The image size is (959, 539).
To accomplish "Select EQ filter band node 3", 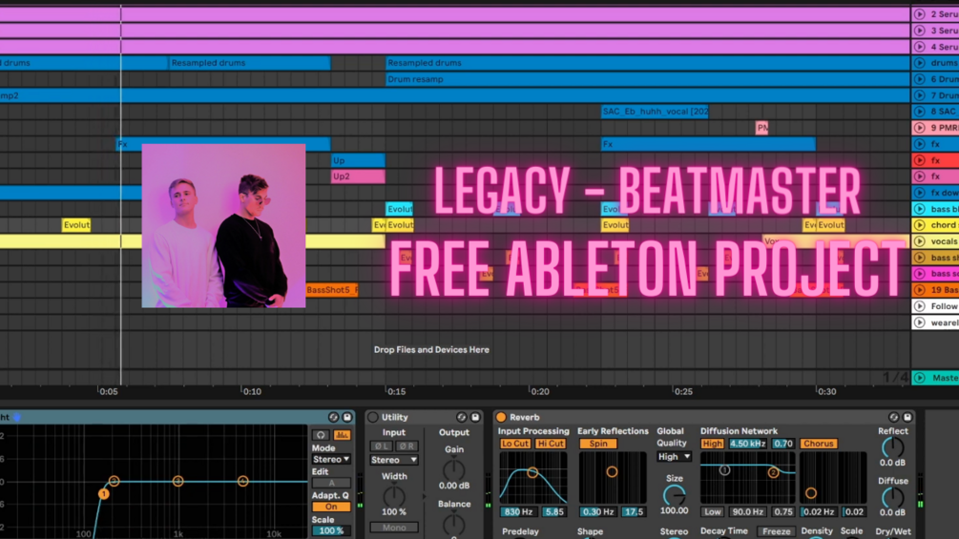I will 178,481.
